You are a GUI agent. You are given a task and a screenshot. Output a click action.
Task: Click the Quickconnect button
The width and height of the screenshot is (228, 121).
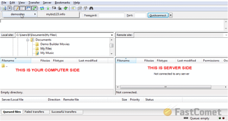158,15
